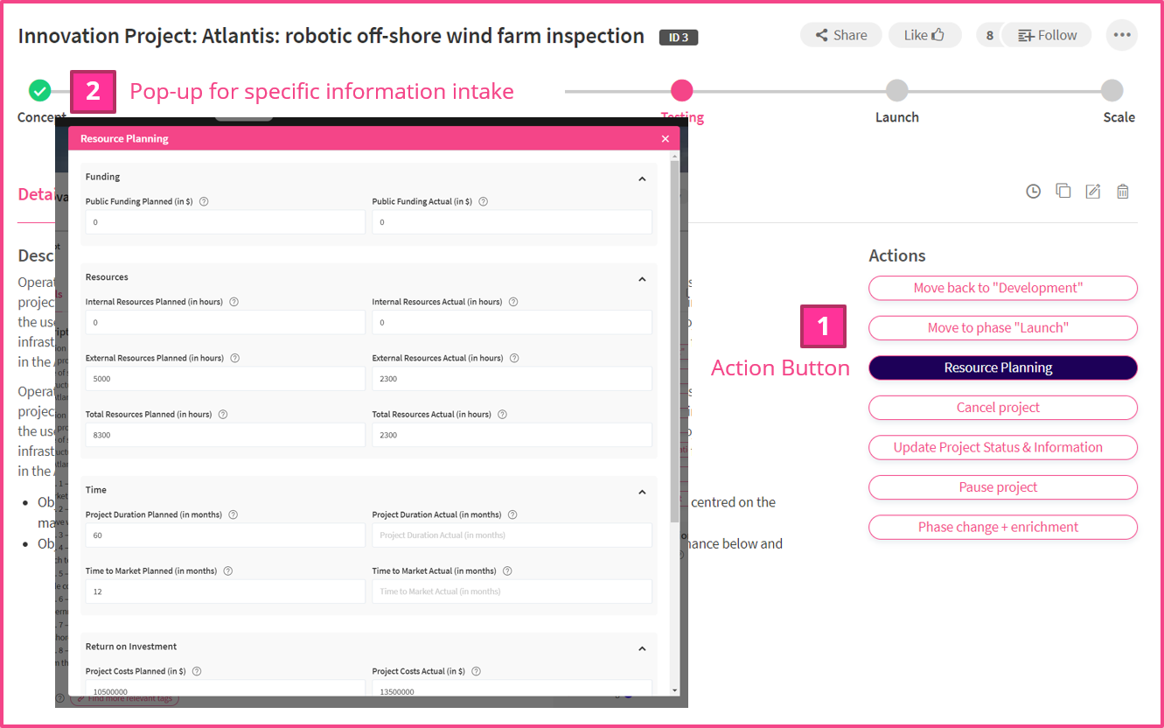Click help icon beside Public Funding Planned
Viewport: 1164px width, 728px height.
pos(204,201)
